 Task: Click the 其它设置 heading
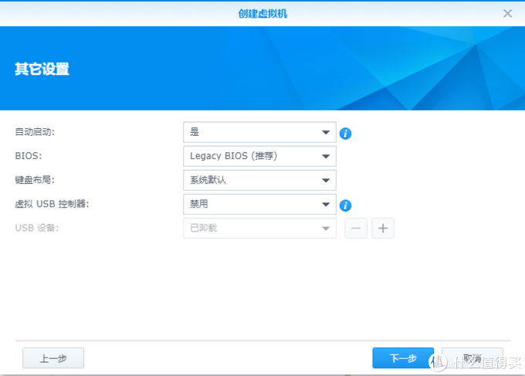[42, 69]
